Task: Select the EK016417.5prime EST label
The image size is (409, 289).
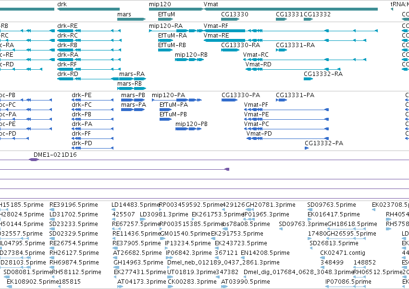Action: (x=334, y=214)
